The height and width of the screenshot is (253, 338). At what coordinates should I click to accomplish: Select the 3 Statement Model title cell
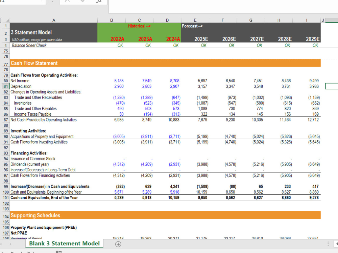pos(31,32)
